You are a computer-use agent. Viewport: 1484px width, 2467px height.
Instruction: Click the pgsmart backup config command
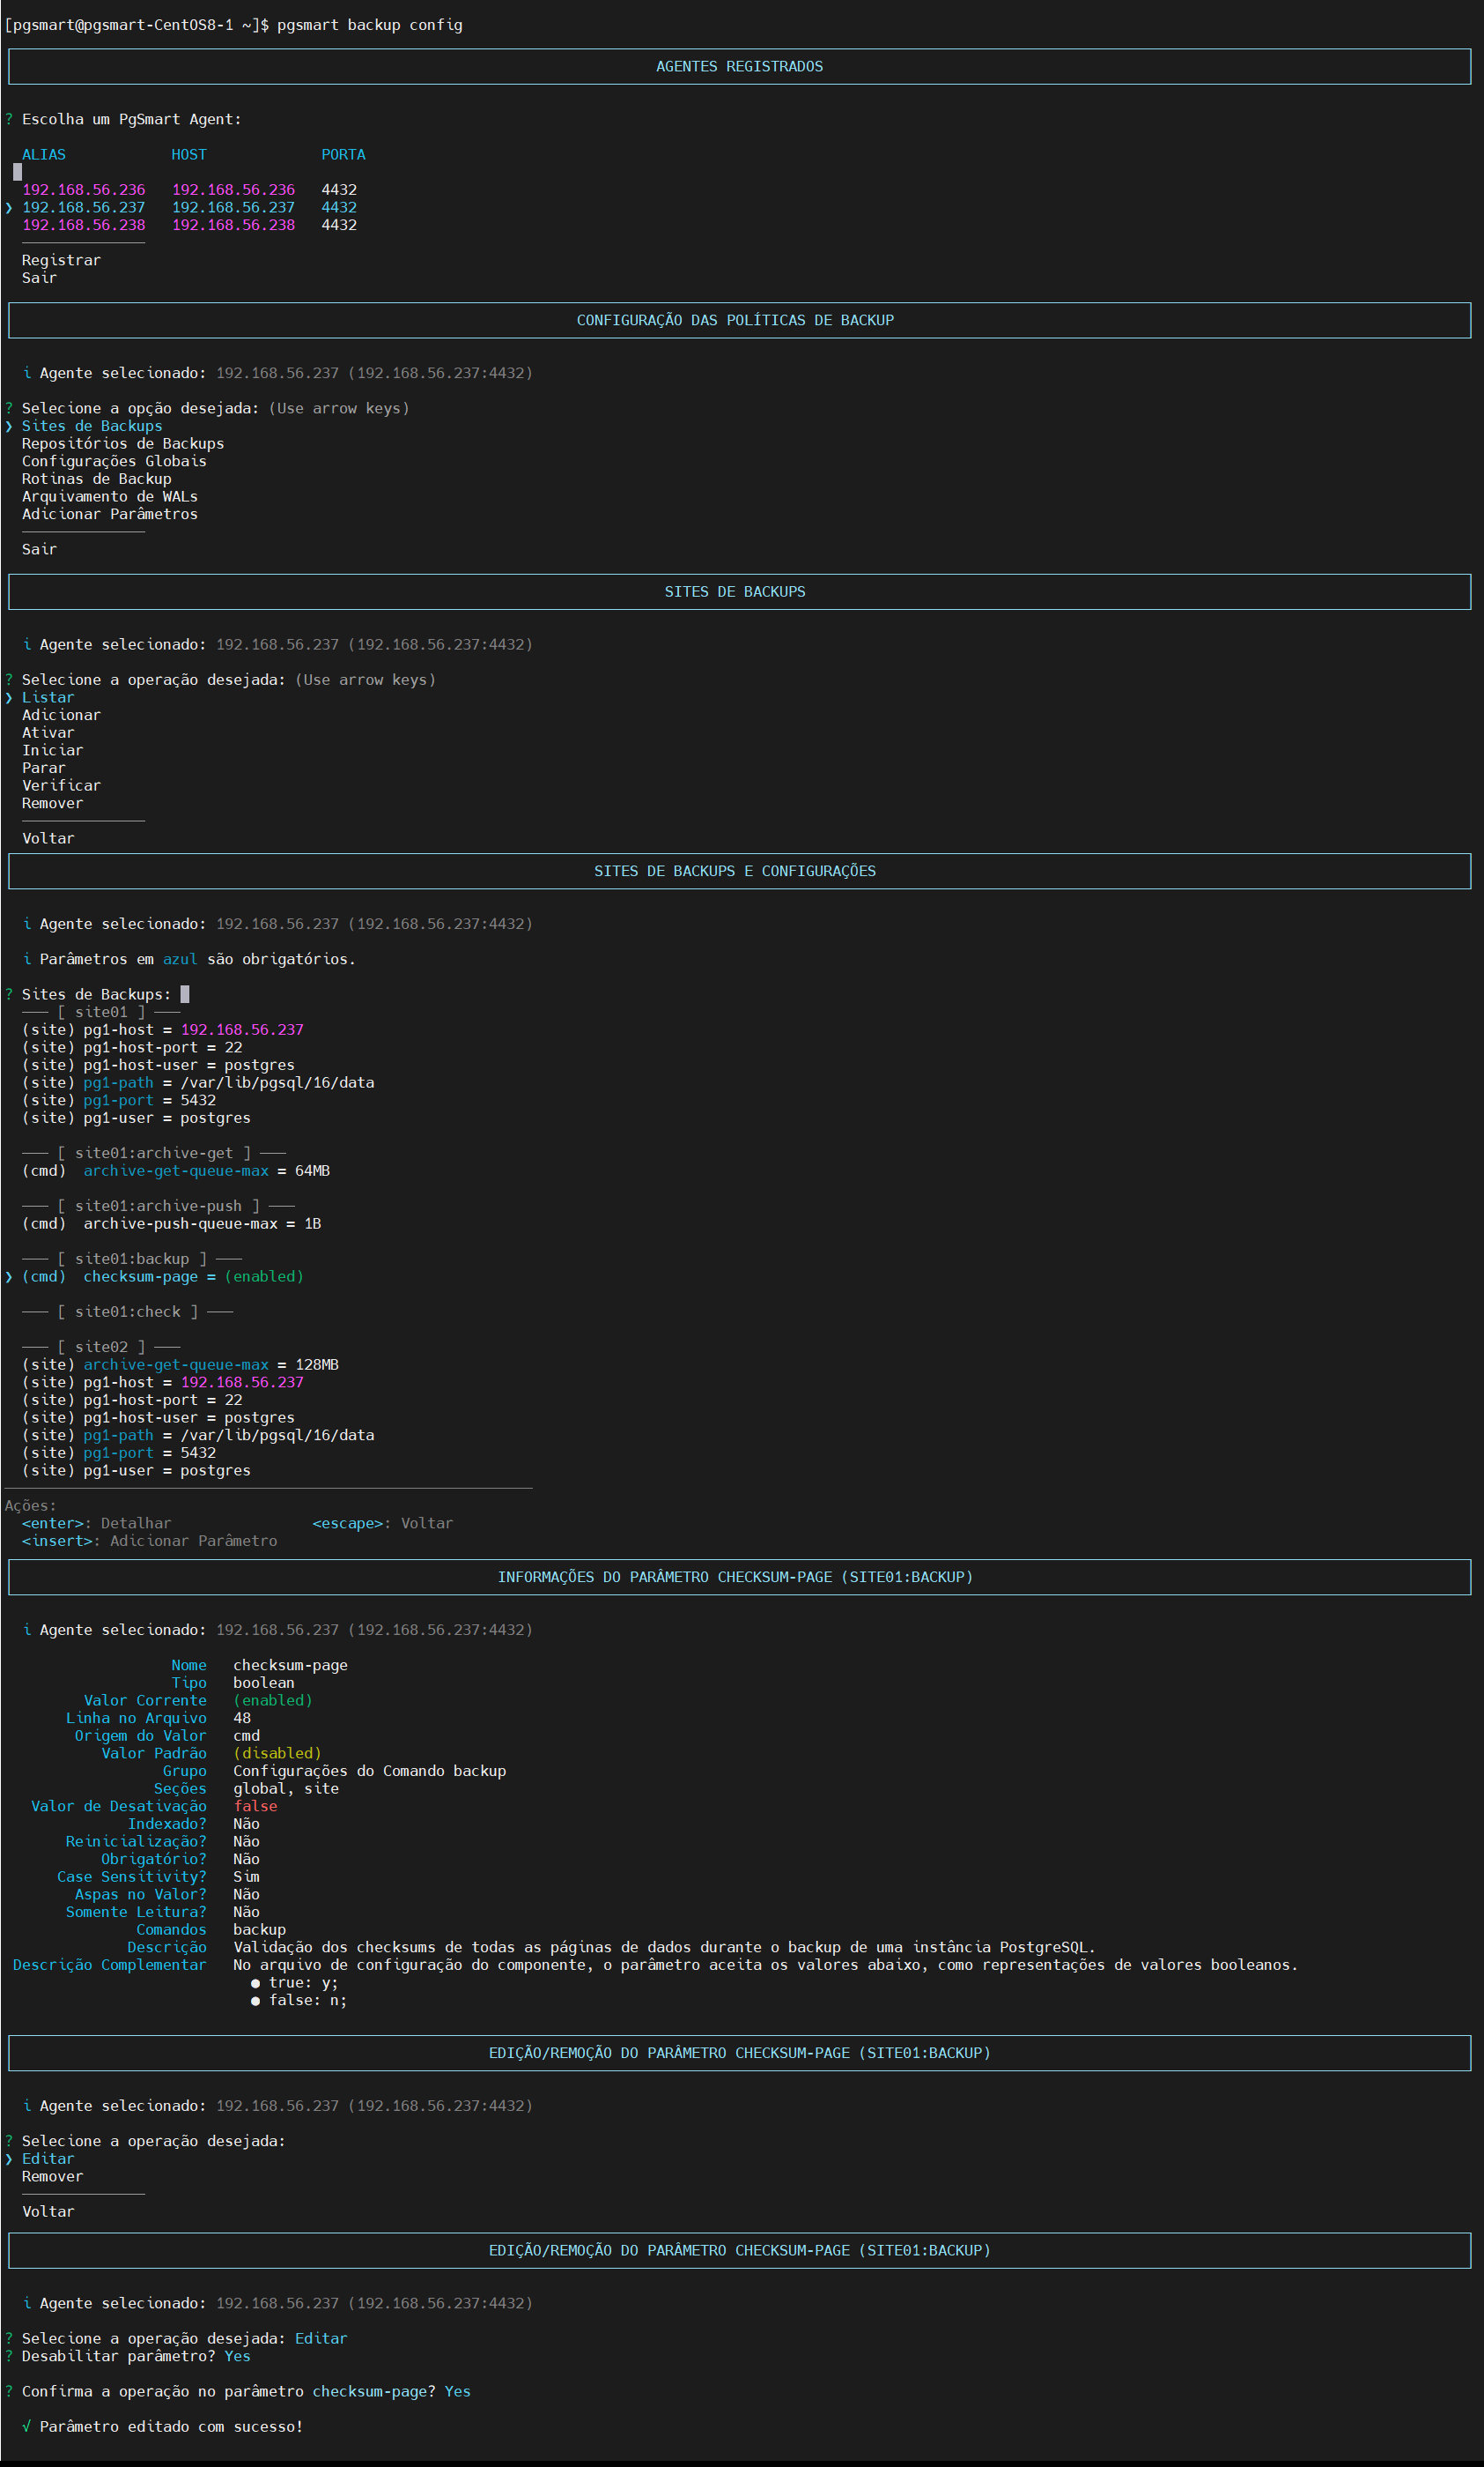pyautogui.click(x=370, y=25)
